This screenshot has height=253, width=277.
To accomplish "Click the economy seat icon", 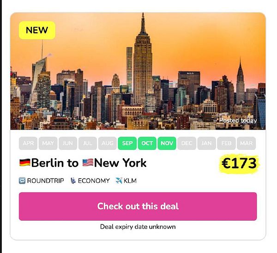I will (73, 180).
